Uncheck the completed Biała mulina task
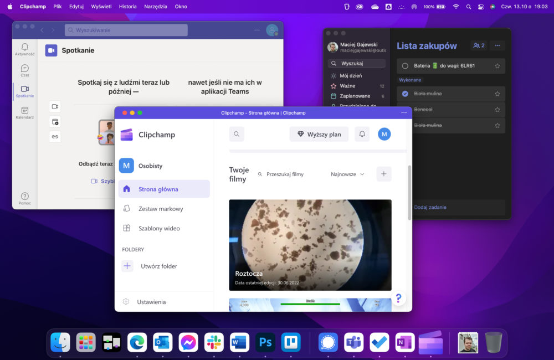This screenshot has height=360, width=554. (x=405, y=94)
